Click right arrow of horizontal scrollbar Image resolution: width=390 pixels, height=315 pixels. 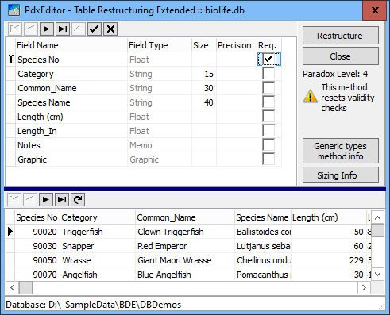[364, 287]
